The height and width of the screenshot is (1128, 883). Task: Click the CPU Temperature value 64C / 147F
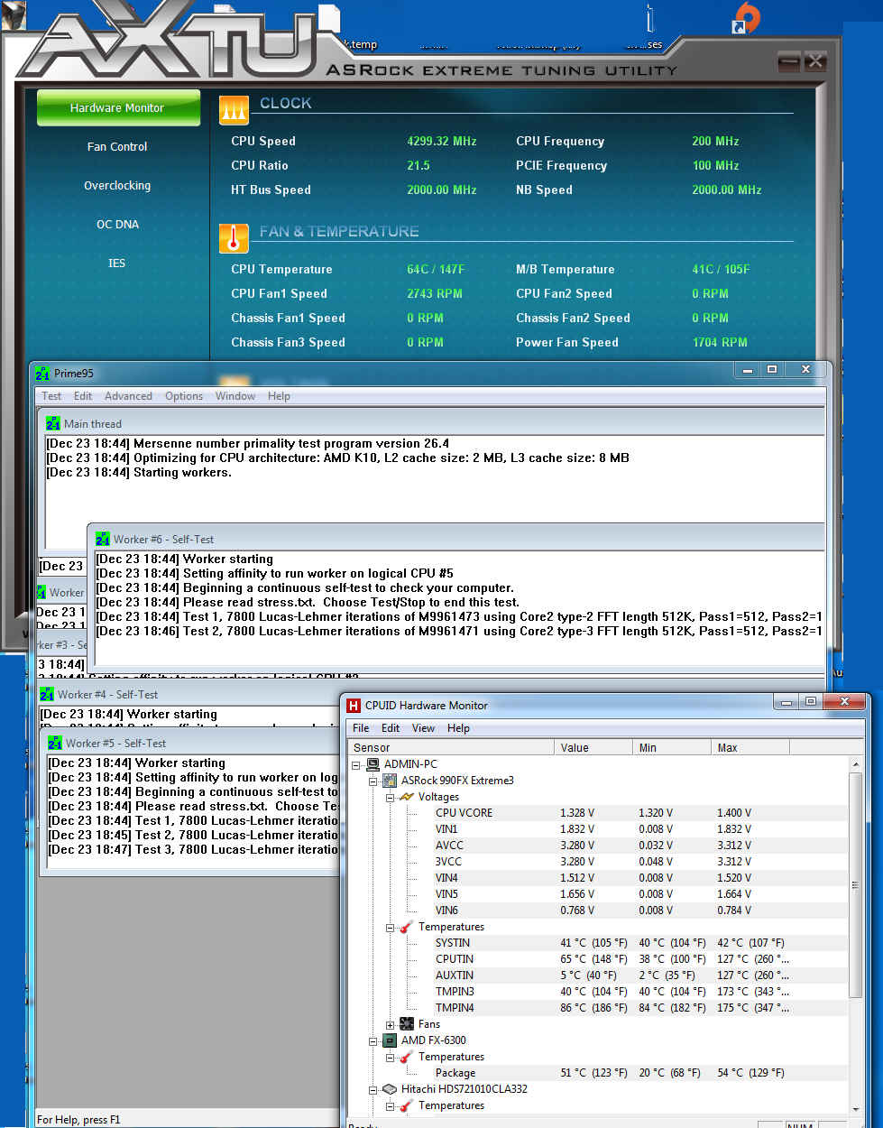[x=436, y=269]
